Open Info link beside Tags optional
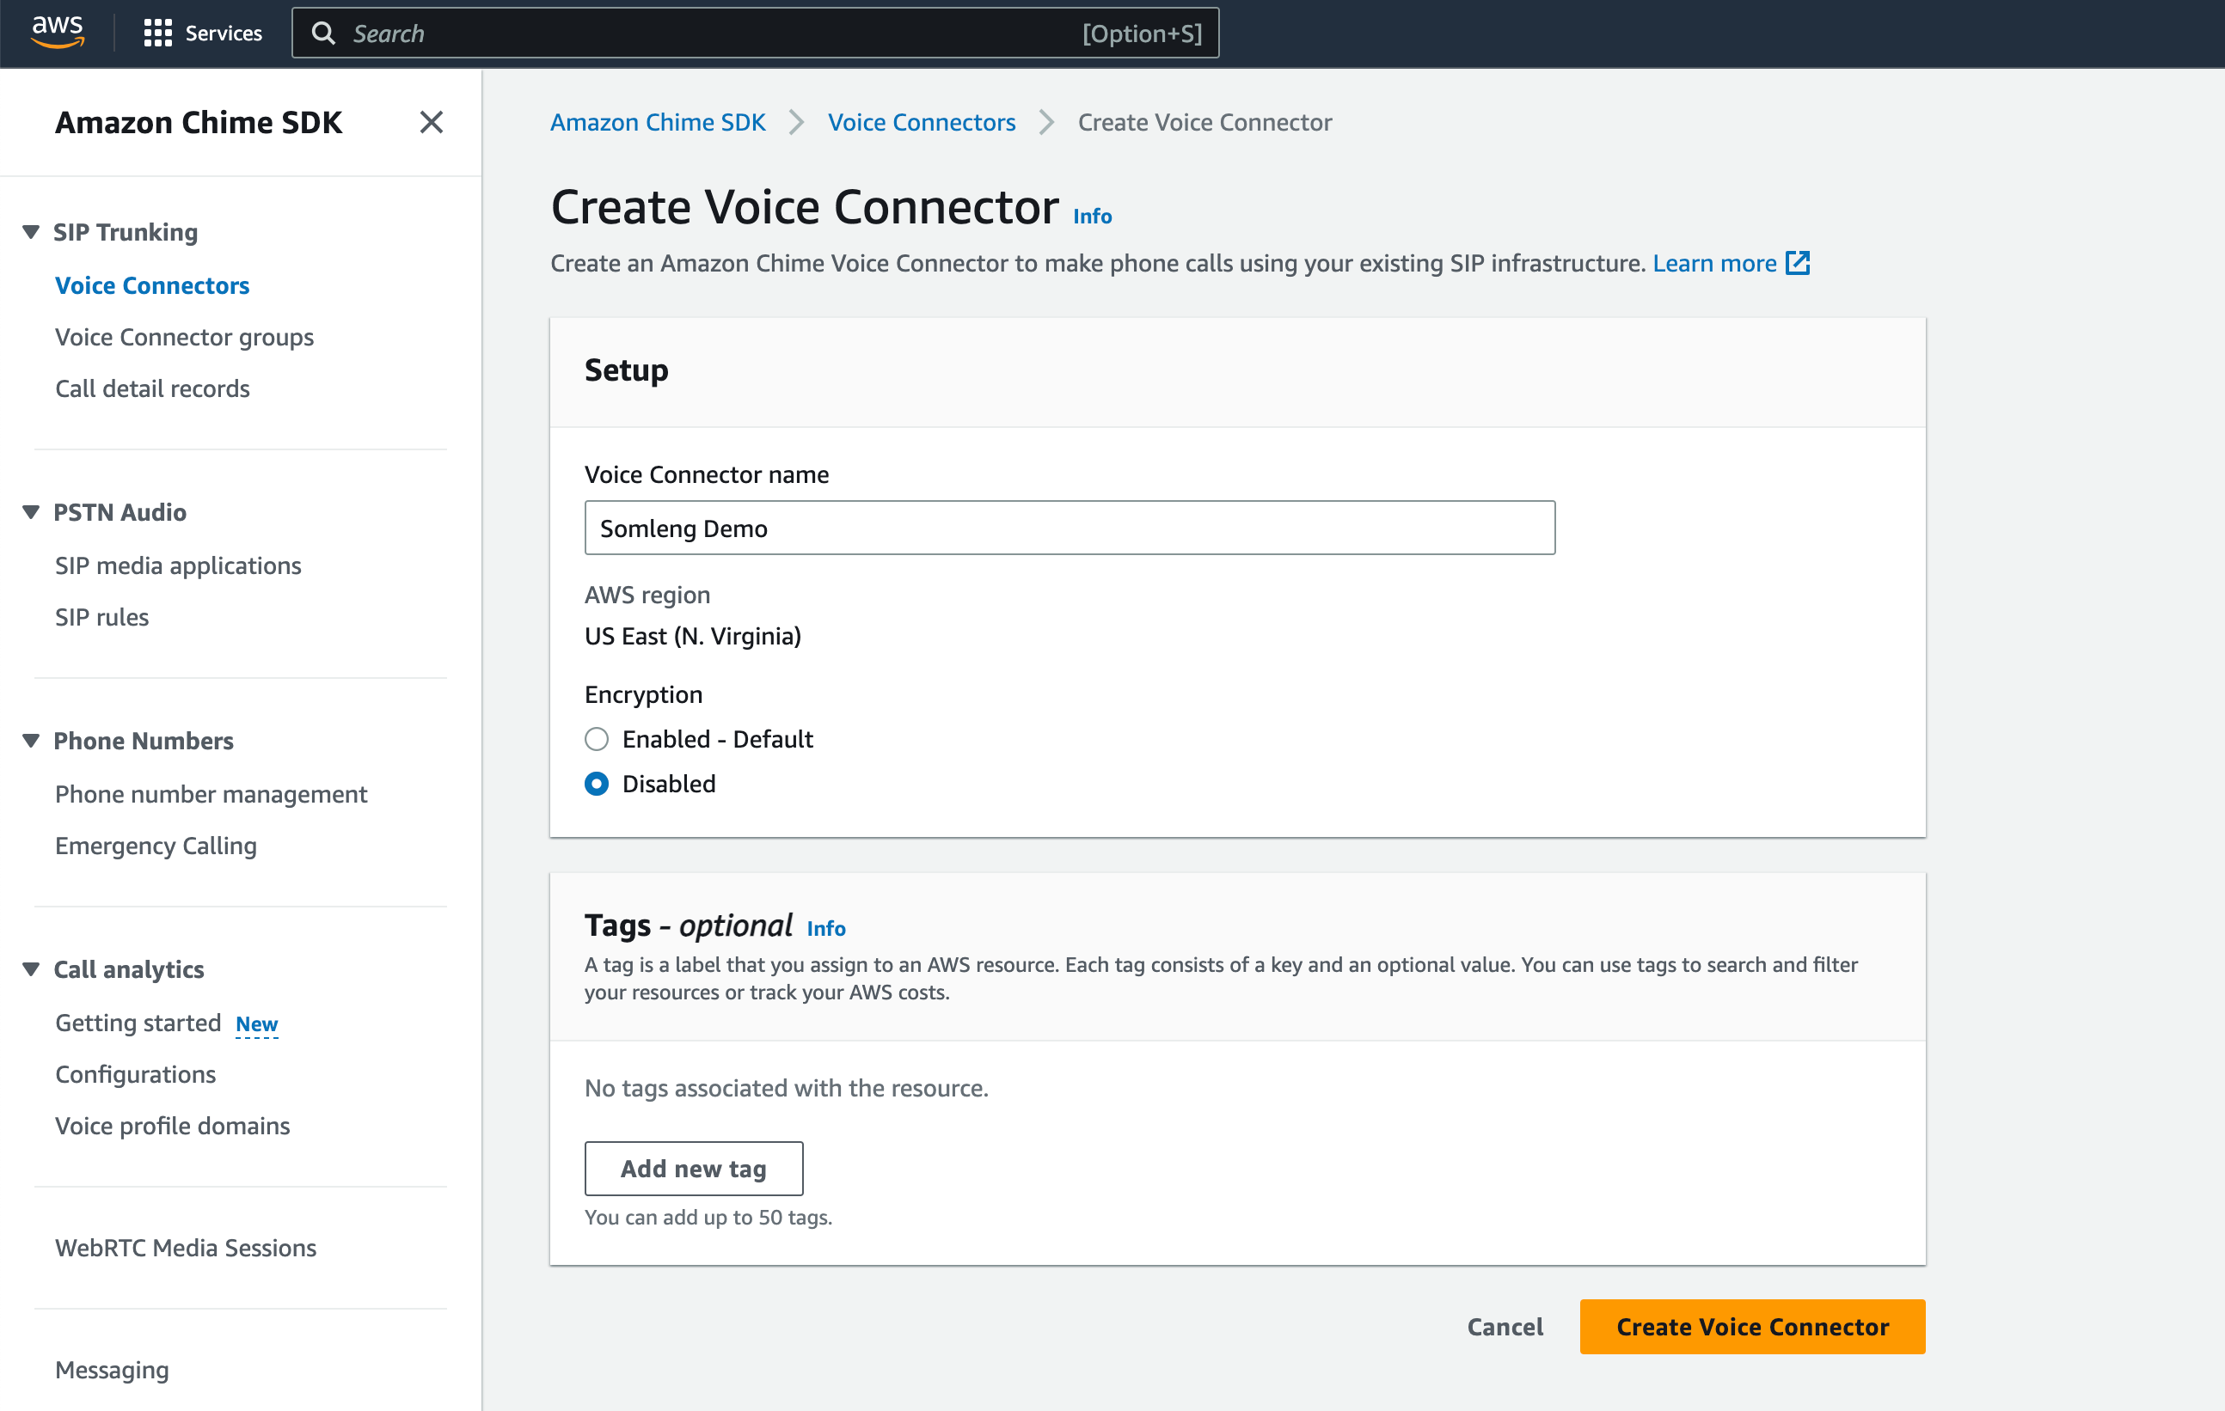Image resolution: width=2225 pixels, height=1411 pixels. pos(826,928)
